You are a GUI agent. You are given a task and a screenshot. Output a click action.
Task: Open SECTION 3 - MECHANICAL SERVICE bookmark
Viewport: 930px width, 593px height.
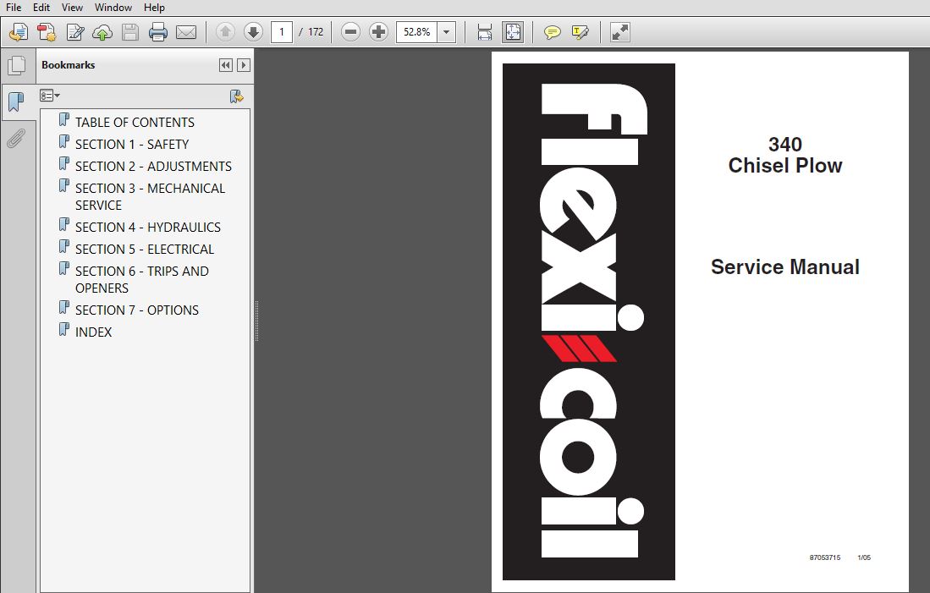coord(150,196)
